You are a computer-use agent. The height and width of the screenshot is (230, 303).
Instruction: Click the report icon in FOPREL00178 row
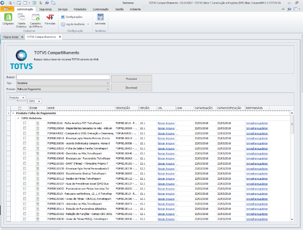(x=38, y=169)
